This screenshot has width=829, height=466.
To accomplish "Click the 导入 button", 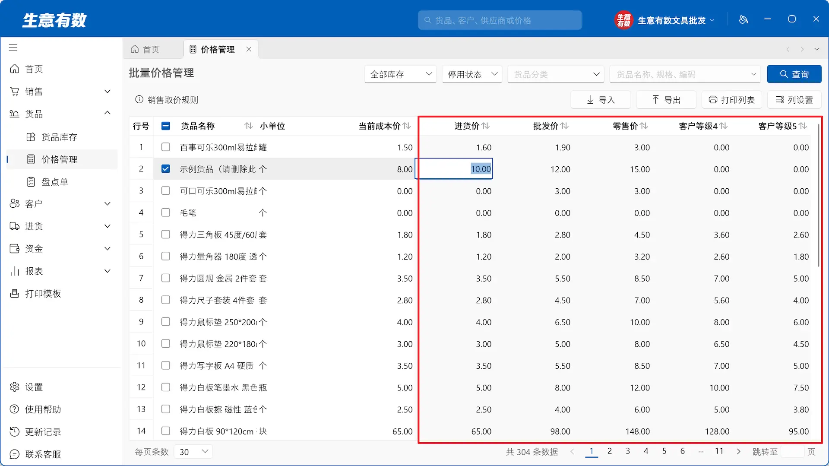I will [x=601, y=100].
